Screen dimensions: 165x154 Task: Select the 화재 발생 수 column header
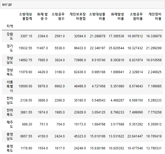coord(42,16)
